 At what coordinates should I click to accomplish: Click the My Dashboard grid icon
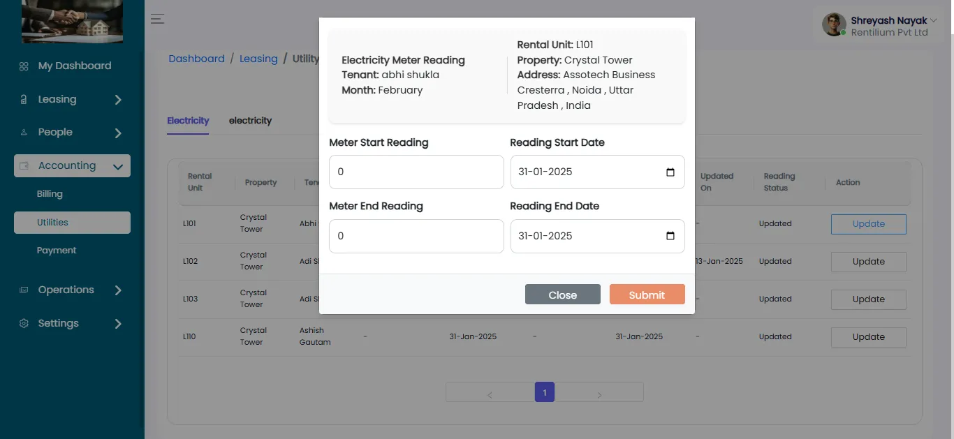(x=24, y=66)
